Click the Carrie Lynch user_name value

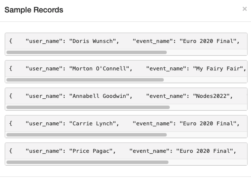(x=92, y=124)
